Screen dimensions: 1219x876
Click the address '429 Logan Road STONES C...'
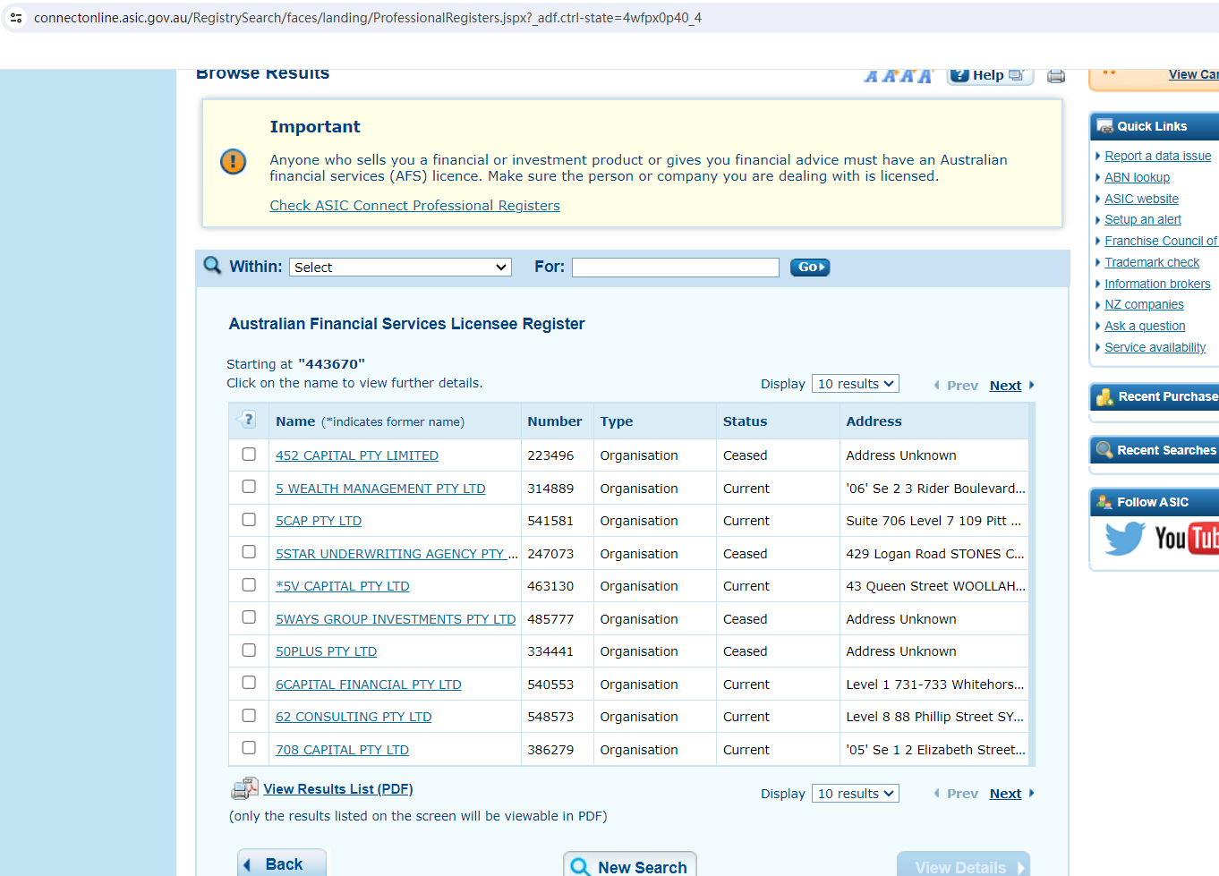935,554
